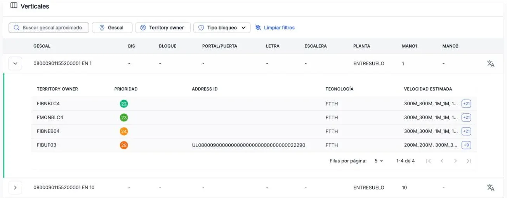Click the PORTAL/PUERTA column header
This screenshot has width=507, height=198.
point(220,46)
